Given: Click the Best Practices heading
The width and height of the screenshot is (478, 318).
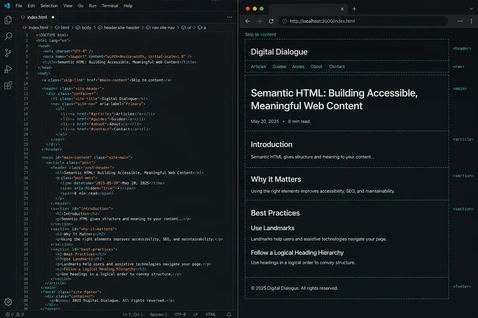Looking at the screenshot, I should click(x=275, y=213).
